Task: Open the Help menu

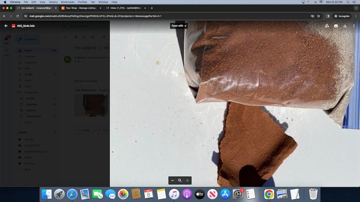Action: coord(114,2)
